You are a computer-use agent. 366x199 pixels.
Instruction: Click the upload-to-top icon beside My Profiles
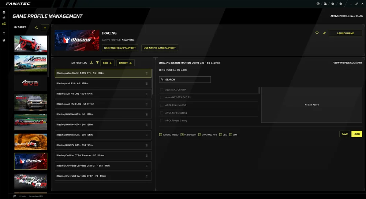(97, 62)
